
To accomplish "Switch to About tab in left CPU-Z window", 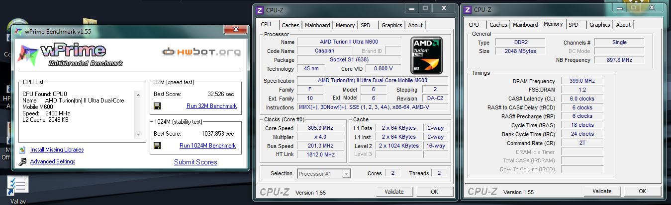I will tap(415, 25).
